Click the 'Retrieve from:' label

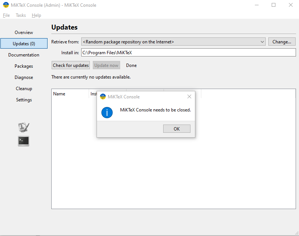(x=65, y=42)
